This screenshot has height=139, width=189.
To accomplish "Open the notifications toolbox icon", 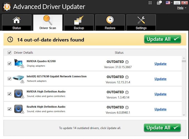I will click(x=159, y=3).
